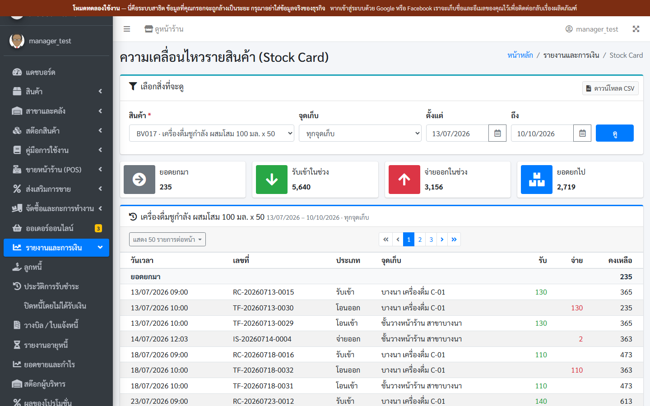Go to page 3 of results

point(431,240)
